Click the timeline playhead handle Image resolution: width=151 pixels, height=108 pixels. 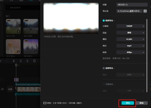[x=16, y=65]
